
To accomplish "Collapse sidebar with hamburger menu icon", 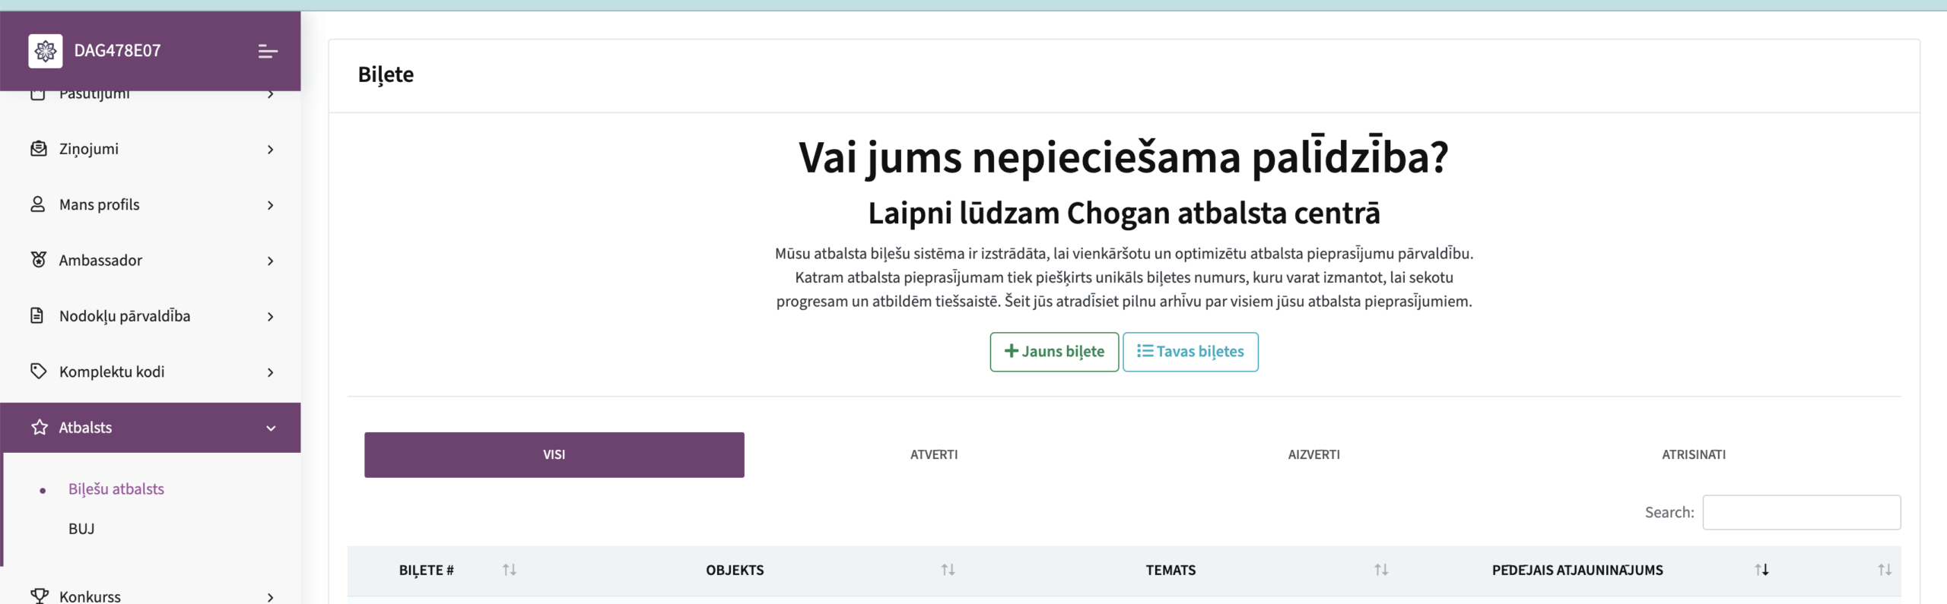I will coord(268,51).
